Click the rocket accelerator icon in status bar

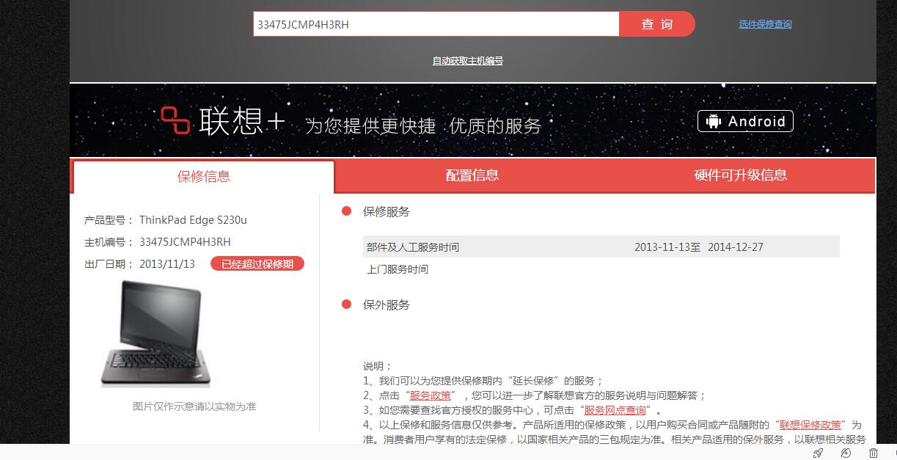pyautogui.click(x=818, y=453)
